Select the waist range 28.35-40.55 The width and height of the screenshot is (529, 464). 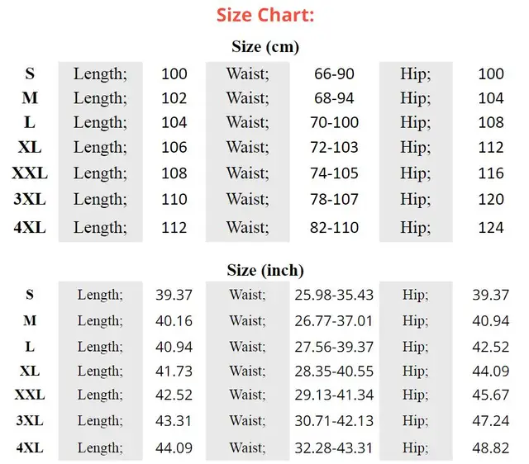pyautogui.click(x=334, y=371)
